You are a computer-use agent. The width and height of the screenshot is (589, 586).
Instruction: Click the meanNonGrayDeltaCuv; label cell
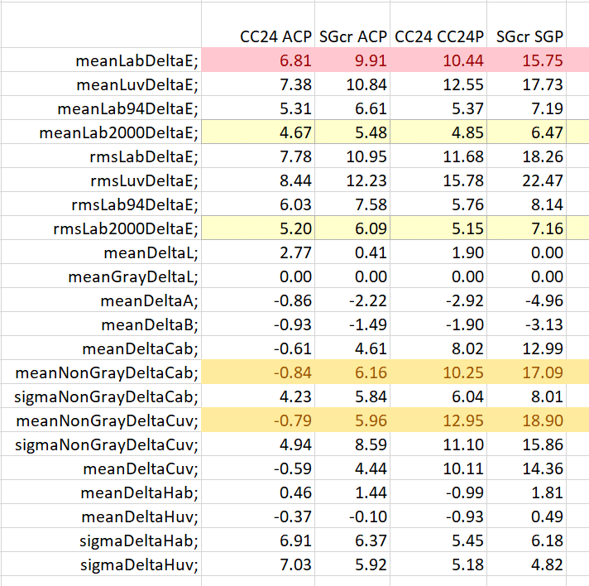click(x=101, y=420)
